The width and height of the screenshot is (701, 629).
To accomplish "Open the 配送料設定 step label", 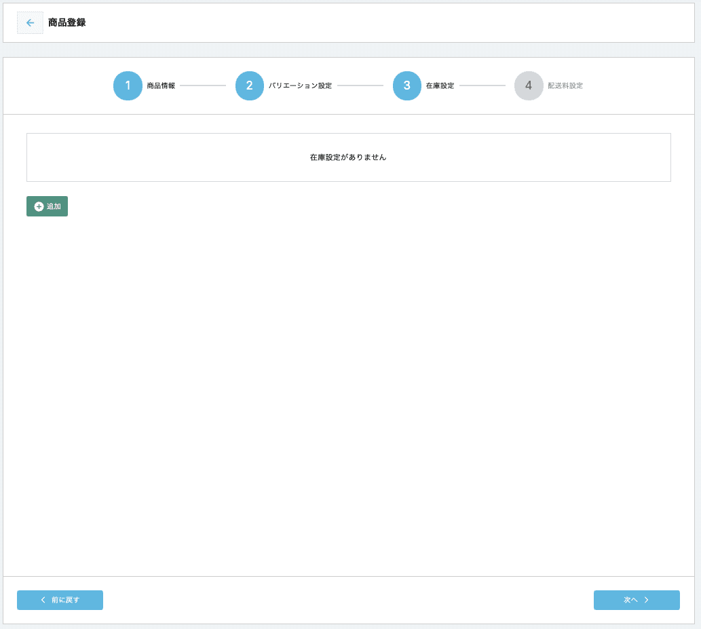I will [565, 86].
